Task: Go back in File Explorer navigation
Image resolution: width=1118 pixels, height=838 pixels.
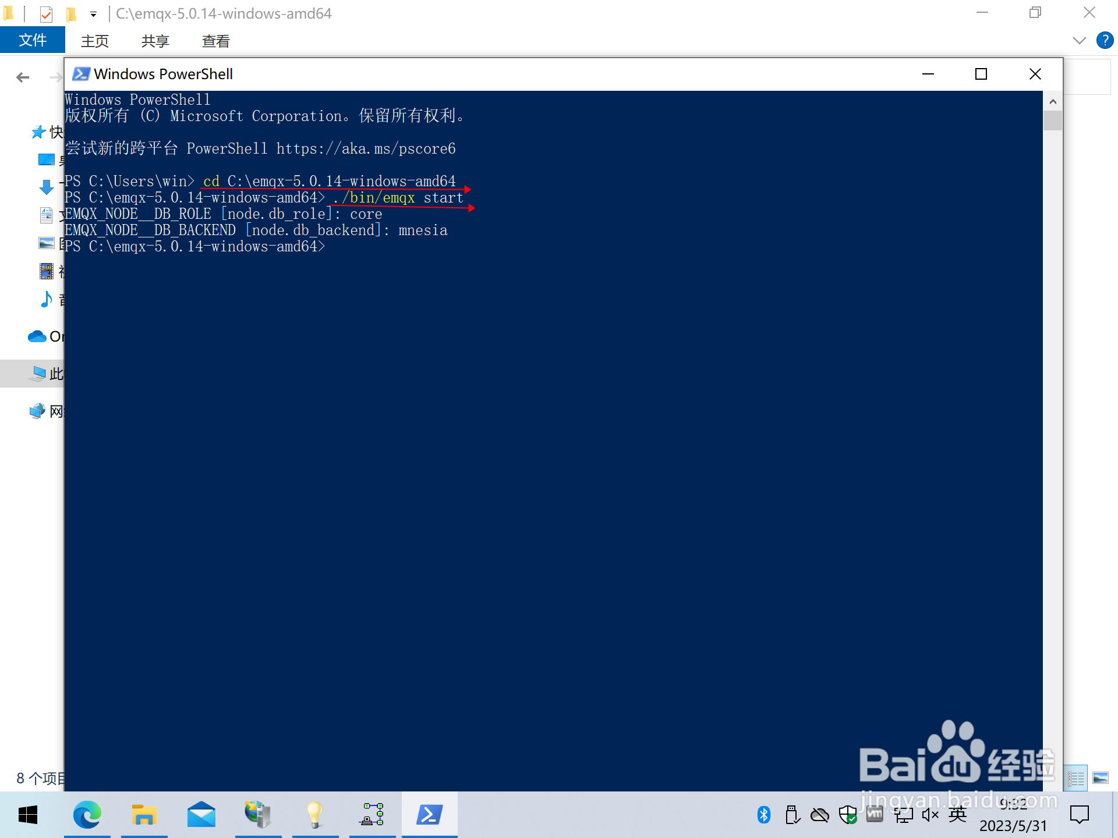Action: pos(23,77)
